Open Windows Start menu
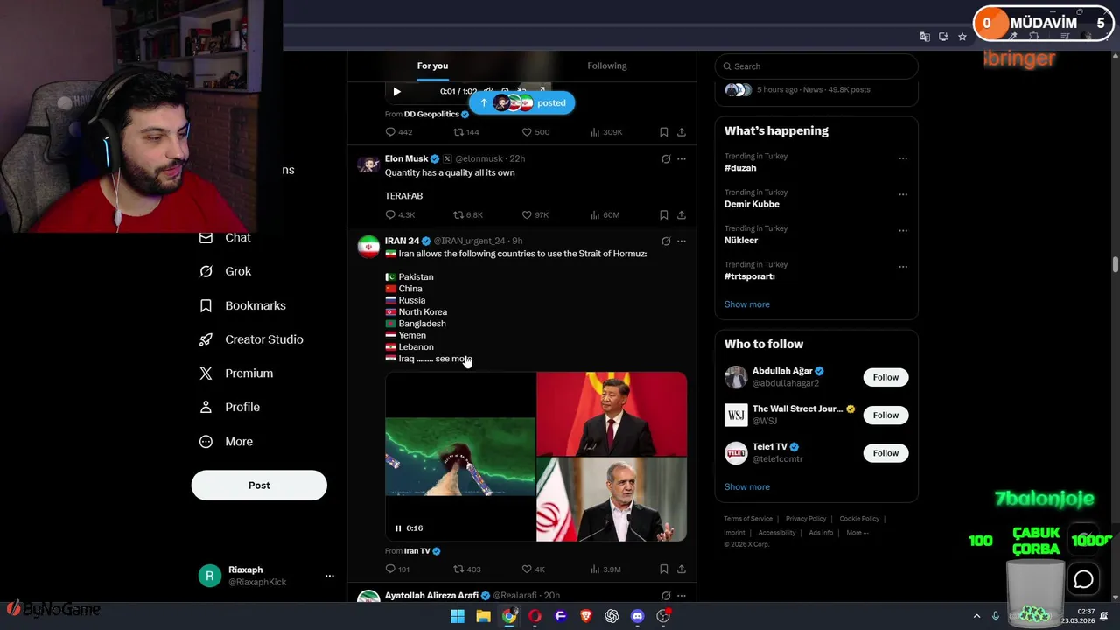 [458, 617]
